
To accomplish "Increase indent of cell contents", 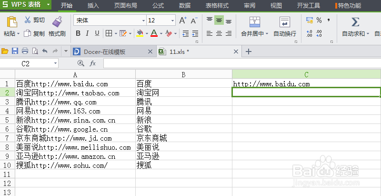I will pos(195,33).
